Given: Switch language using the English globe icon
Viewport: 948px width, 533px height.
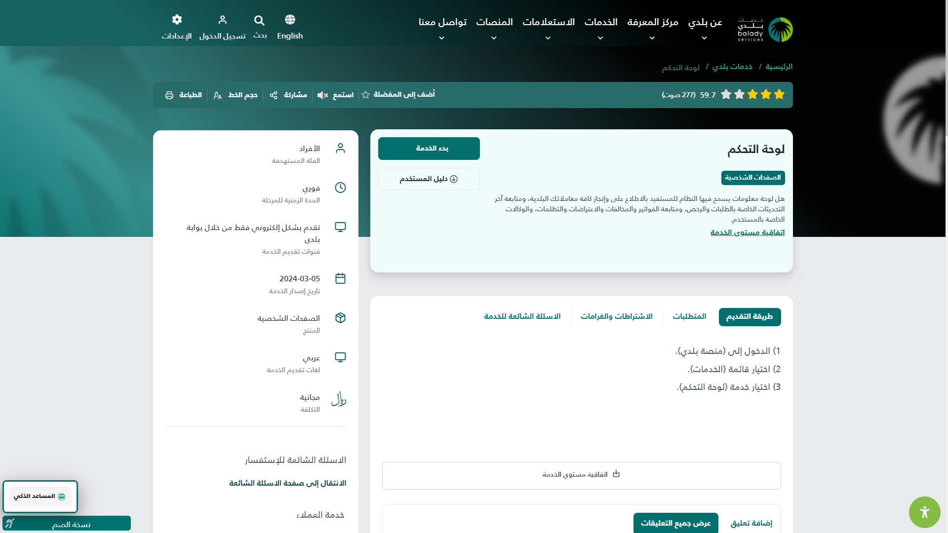Looking at the screenshot, I should (290, 20).
